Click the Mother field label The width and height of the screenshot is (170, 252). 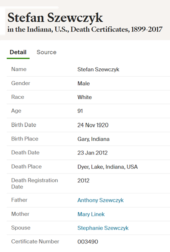[20, 214]
